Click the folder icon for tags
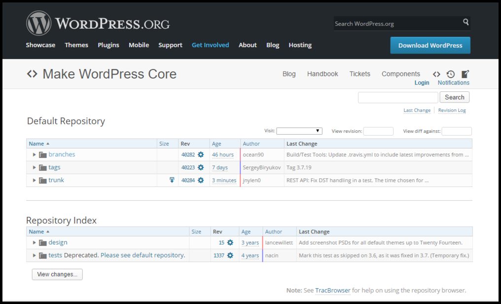Viewport: 501px width, 304px height. 43,167
